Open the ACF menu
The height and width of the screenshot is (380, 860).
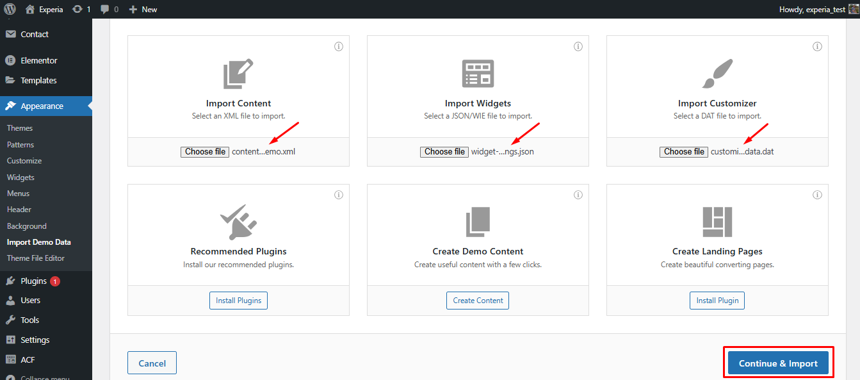coord(28,359)
